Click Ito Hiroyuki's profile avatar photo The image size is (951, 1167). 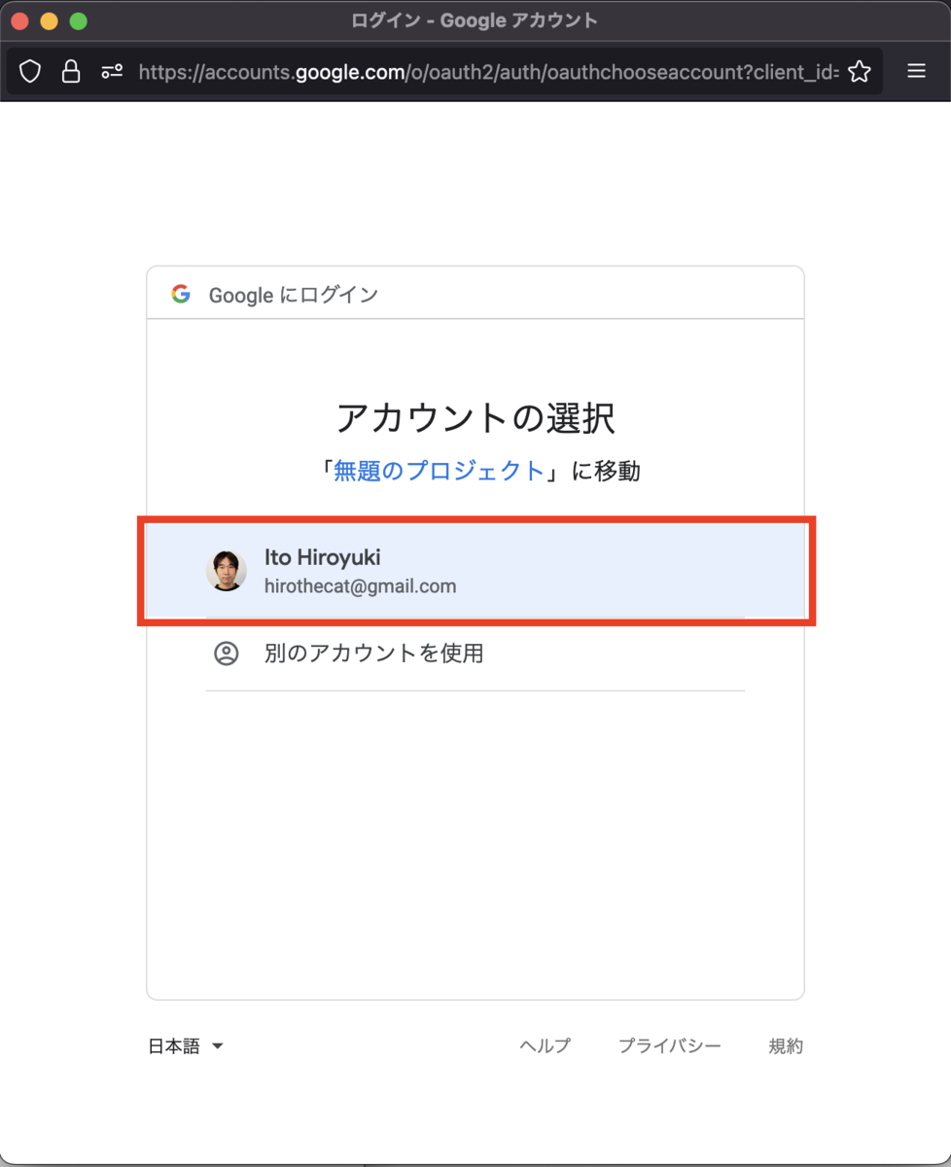227,572
